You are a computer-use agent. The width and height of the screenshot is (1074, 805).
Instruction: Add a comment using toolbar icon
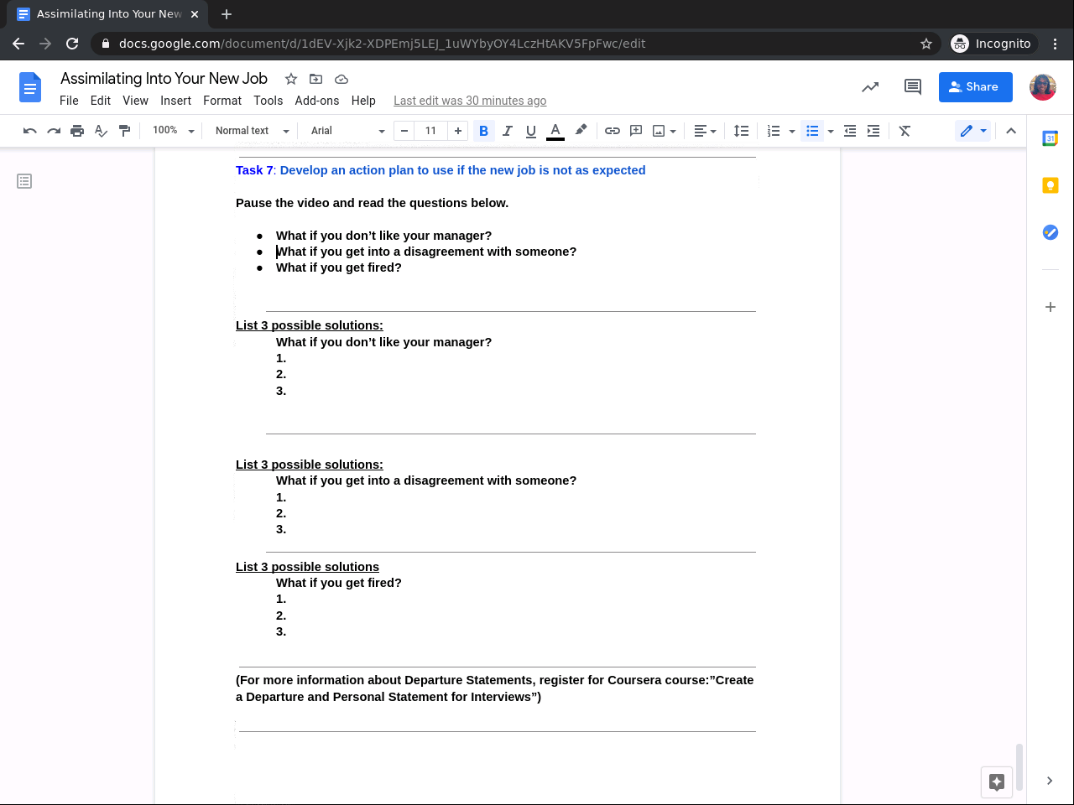[636, 131]
